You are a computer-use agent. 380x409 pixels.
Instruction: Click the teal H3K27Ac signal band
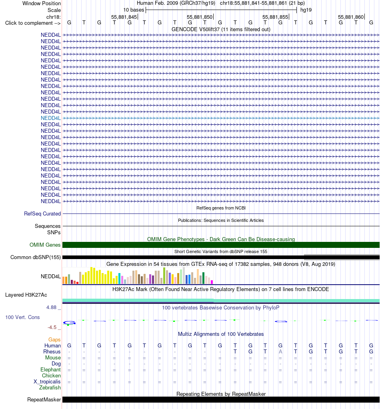pos(221,301)
